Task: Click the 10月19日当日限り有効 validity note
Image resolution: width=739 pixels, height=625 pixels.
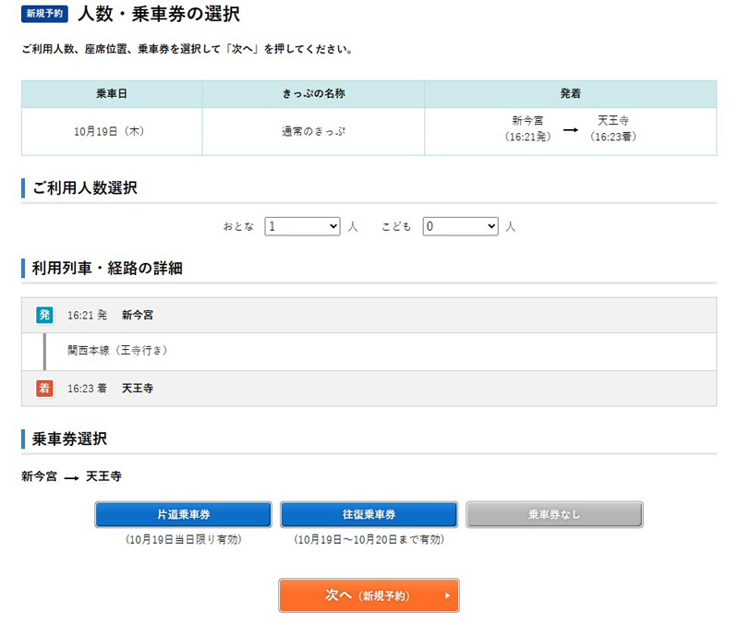Action: click(183, 539)
